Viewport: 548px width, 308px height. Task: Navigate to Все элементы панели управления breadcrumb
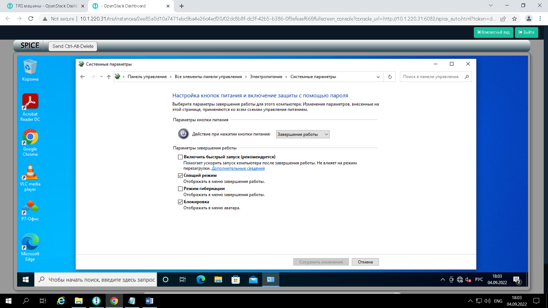(208, 77)
